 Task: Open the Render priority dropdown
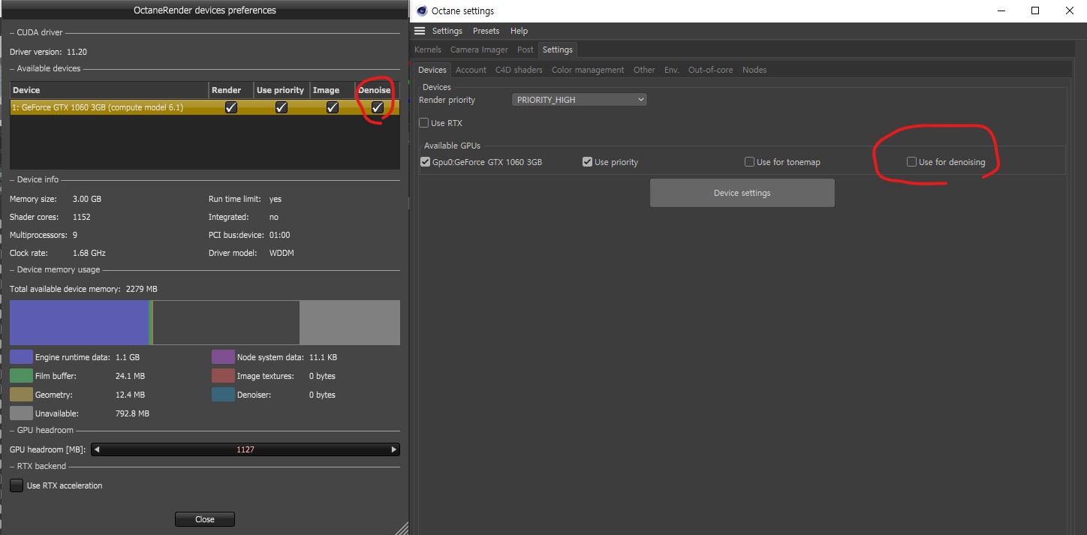pos(579,100)
